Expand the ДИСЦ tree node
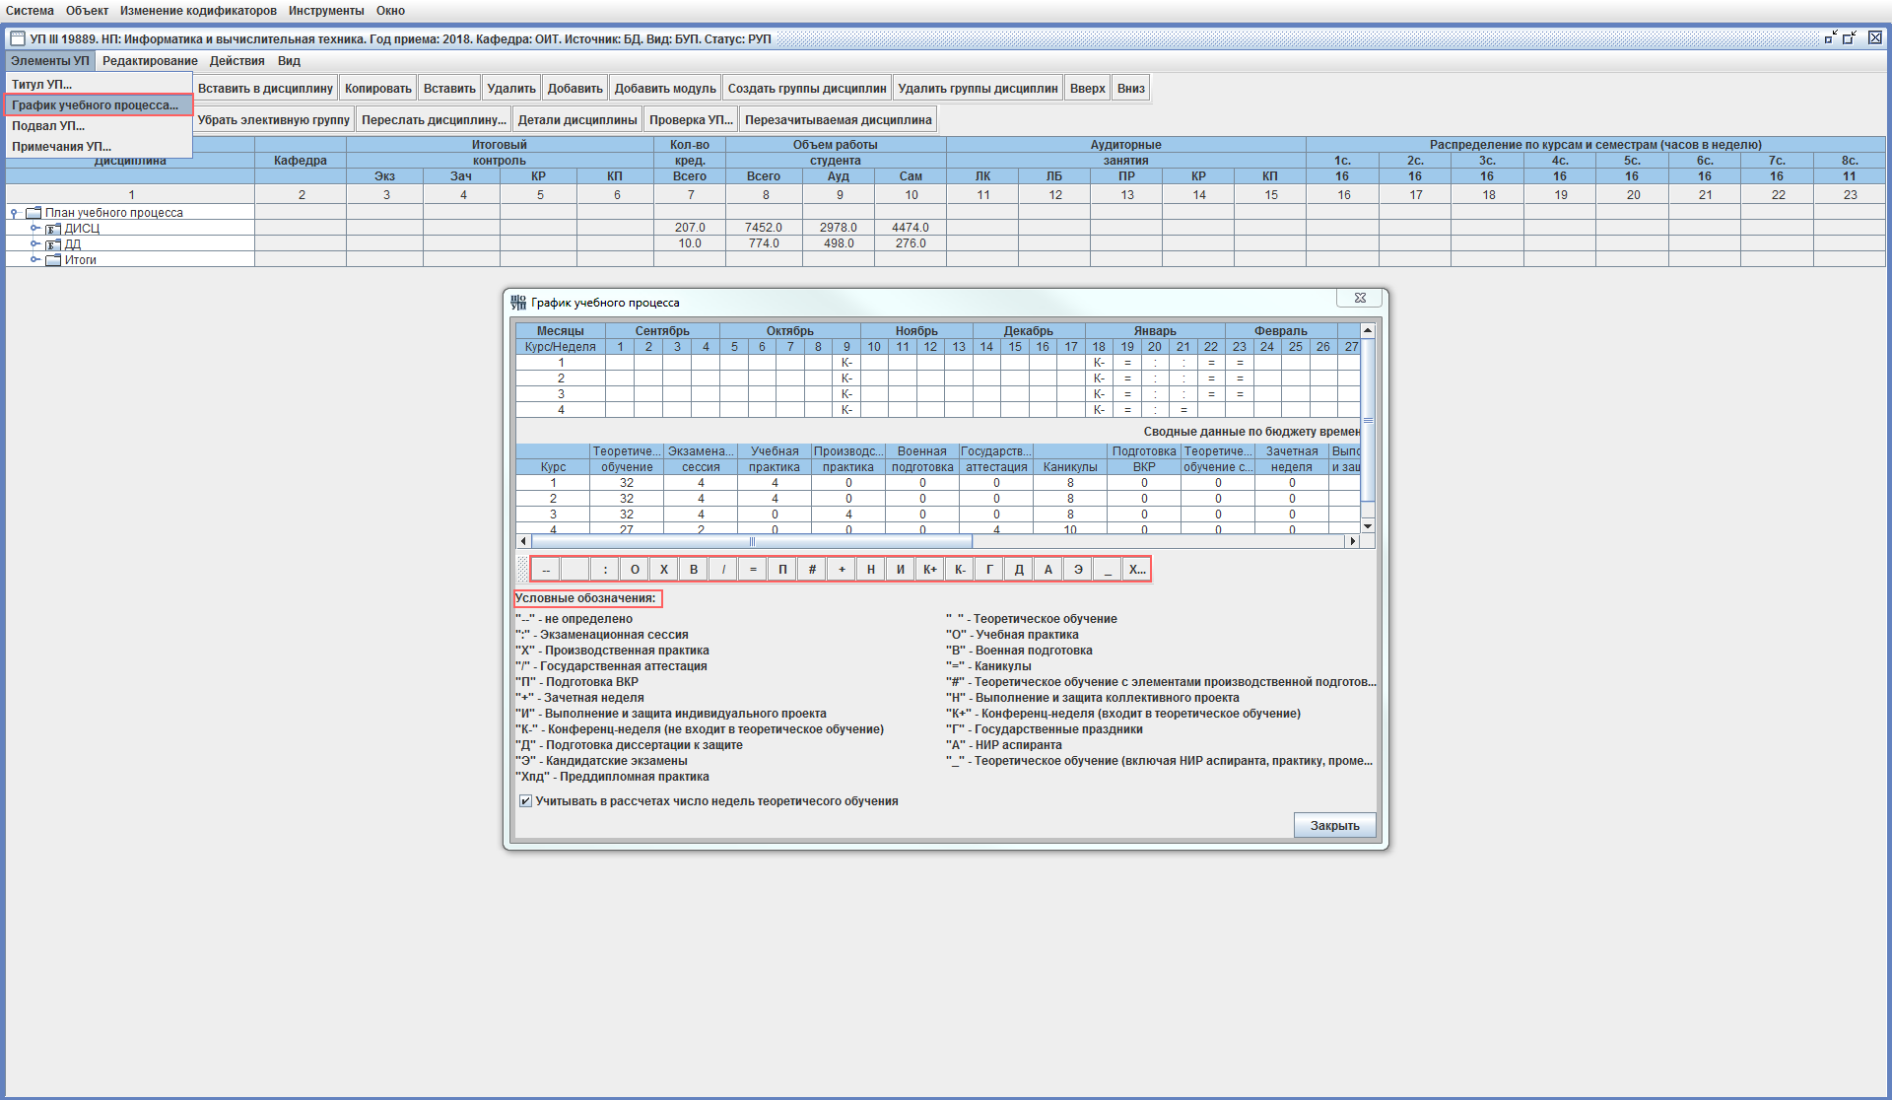 34,229
